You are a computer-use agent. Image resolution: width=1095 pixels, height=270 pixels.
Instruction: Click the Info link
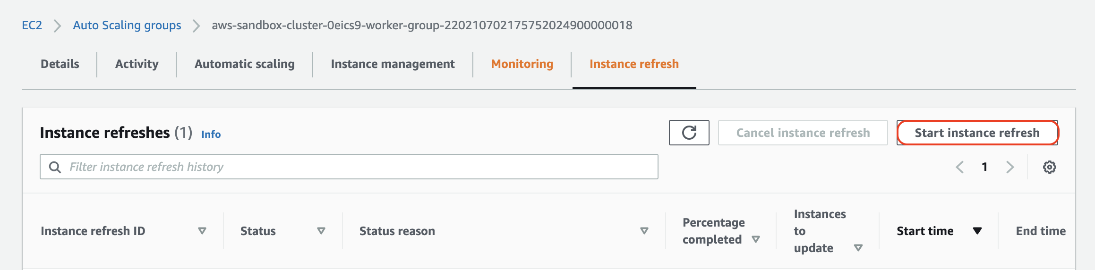(x=211, y=135)
